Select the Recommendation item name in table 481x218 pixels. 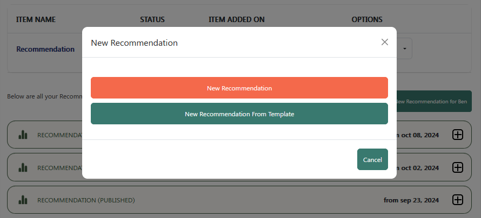[45, 49]
